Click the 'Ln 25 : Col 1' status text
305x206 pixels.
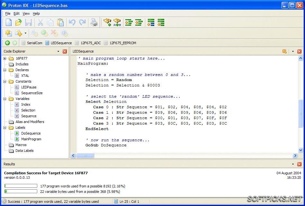click(129, 202)
